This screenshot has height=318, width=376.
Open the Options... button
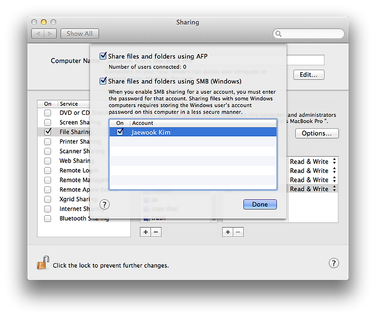coord(317,133)
